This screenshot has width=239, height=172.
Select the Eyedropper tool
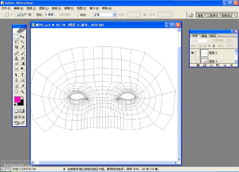22,86
